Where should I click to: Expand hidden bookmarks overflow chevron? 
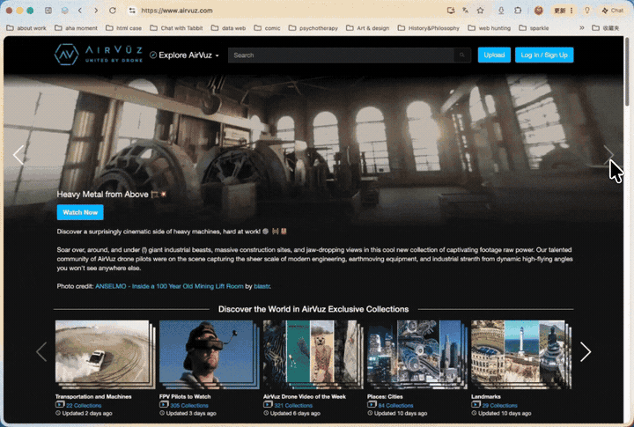tap(582, 28)
